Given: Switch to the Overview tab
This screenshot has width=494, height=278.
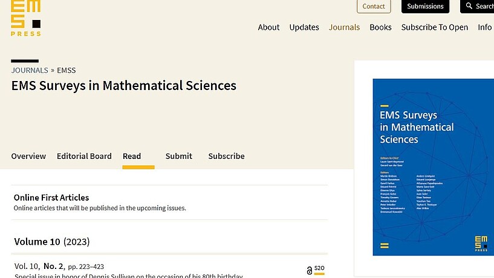Looking at the screenshot, I should (x=28, y=156).
